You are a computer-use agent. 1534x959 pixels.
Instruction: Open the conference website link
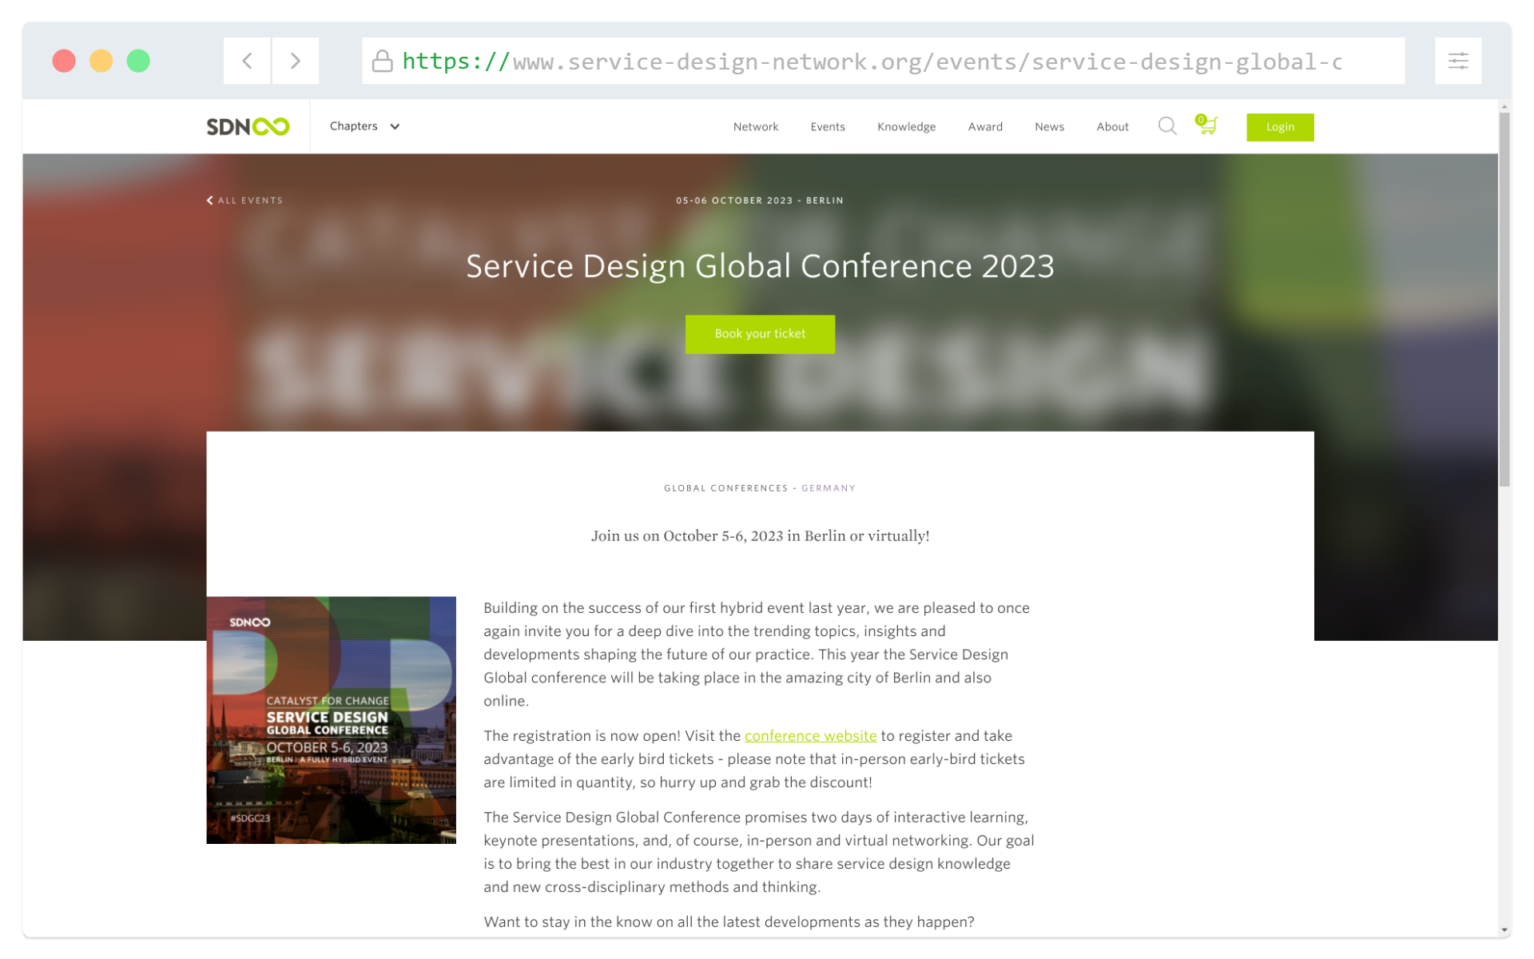coord(810,736)
